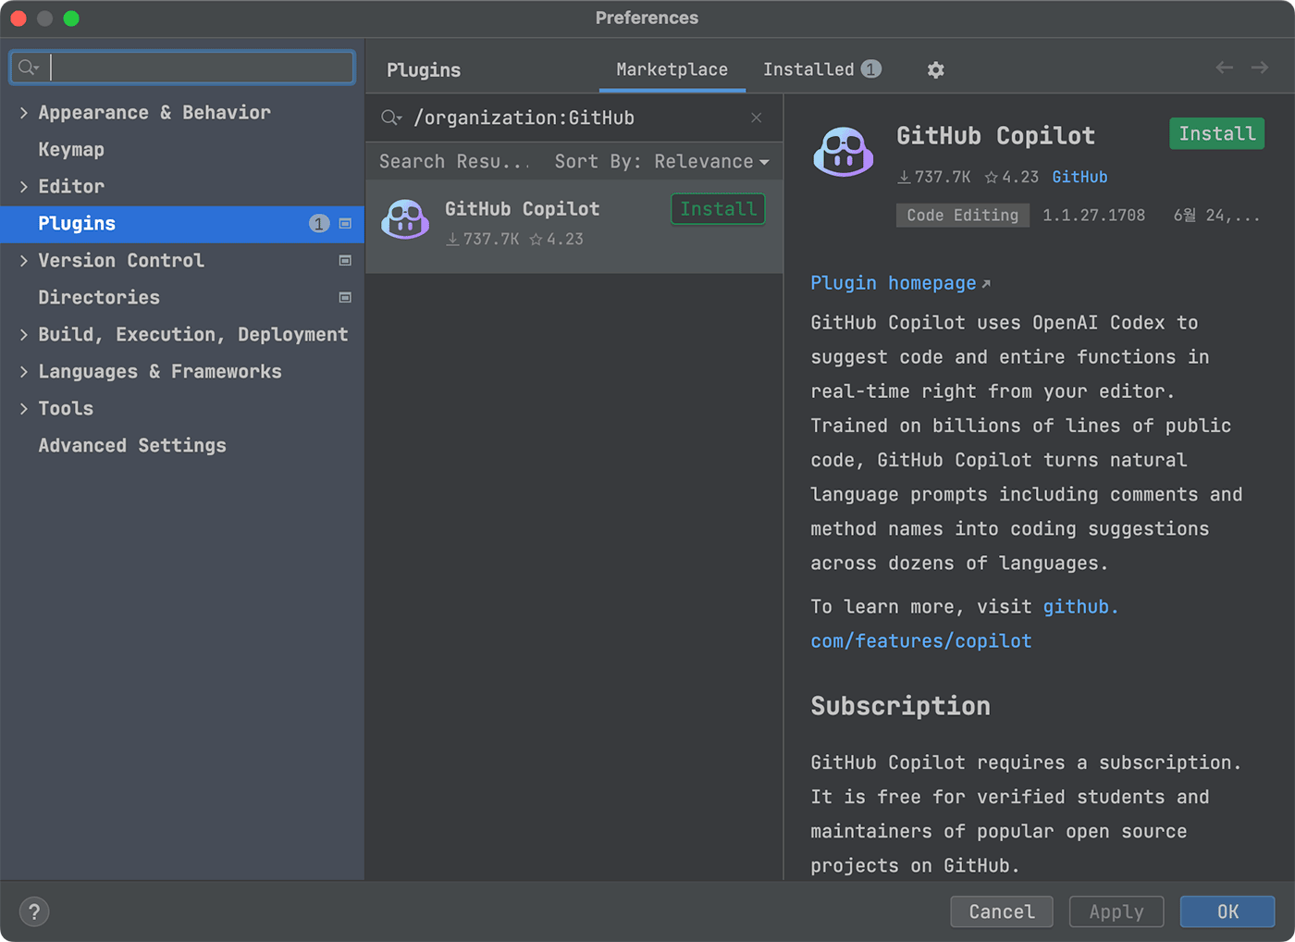Click the Subscription heading
Screen dimensions: 1295x942
[900, 706]
